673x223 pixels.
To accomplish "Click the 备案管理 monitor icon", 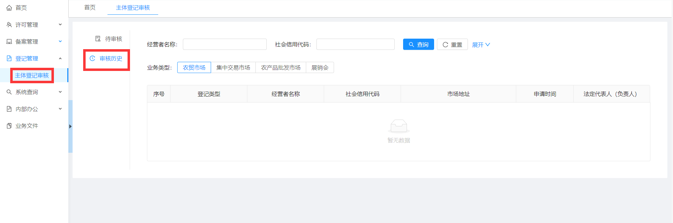I will [9, 41].
